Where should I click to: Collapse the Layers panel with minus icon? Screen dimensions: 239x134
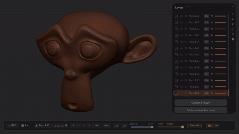[233, 7]
